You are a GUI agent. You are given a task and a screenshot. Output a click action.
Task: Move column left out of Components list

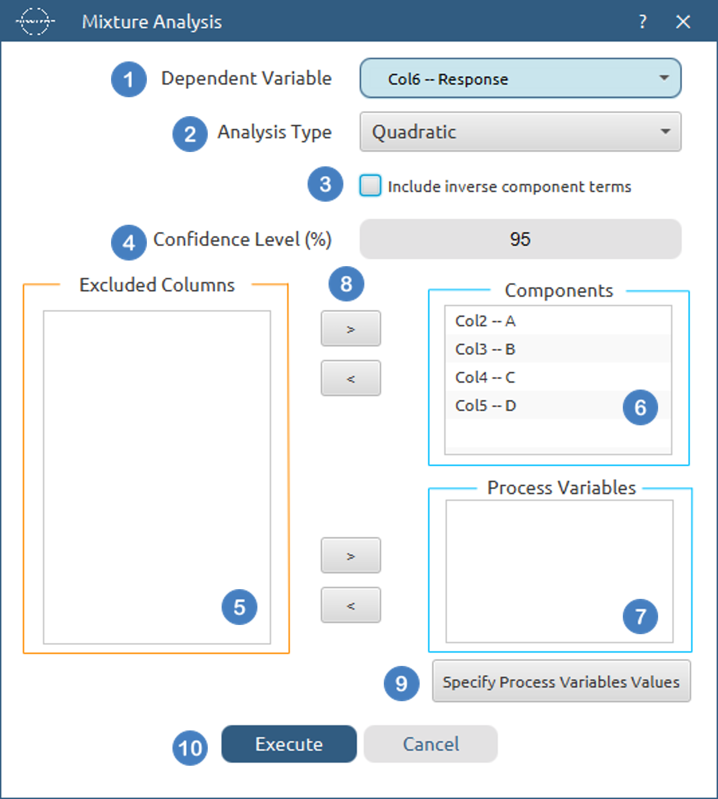pyautogui.click(x=351, y=378)
